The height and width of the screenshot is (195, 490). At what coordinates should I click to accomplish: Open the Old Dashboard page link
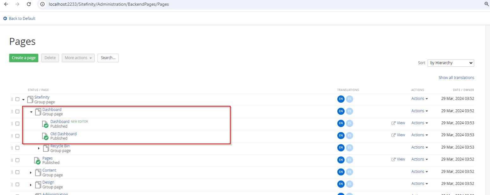tap(63, 134)
